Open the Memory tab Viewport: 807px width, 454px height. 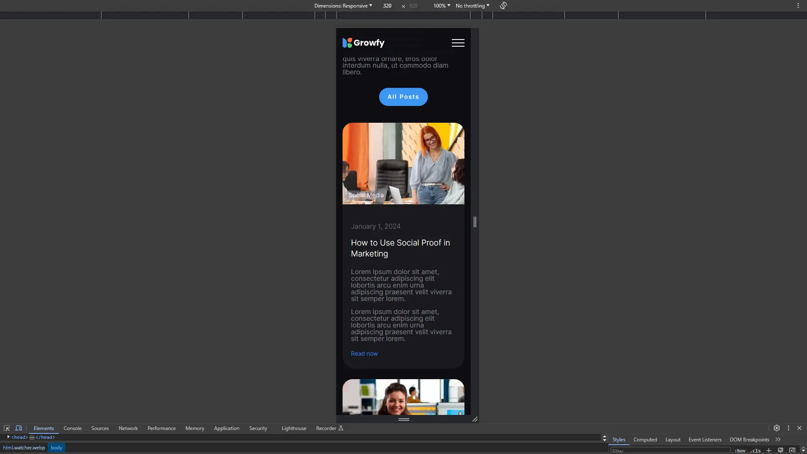[x=195, y=428]
